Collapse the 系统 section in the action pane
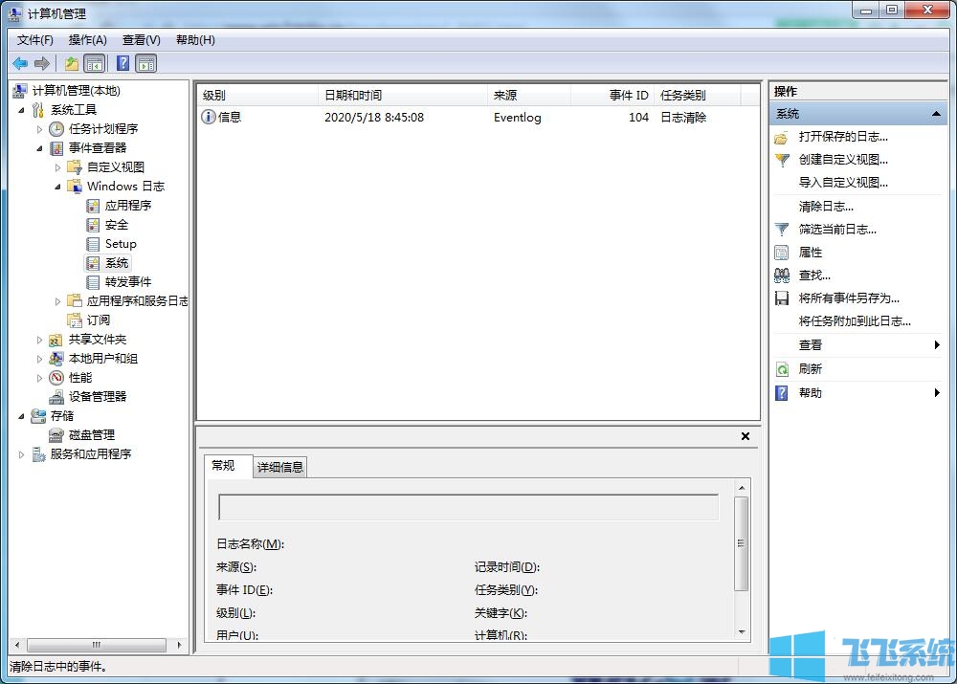This screenshot has width=957, height=684. (x=935, y=113)
